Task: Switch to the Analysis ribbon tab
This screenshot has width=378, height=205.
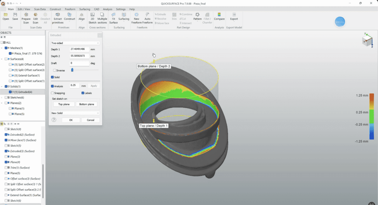Action: (107, 9)
